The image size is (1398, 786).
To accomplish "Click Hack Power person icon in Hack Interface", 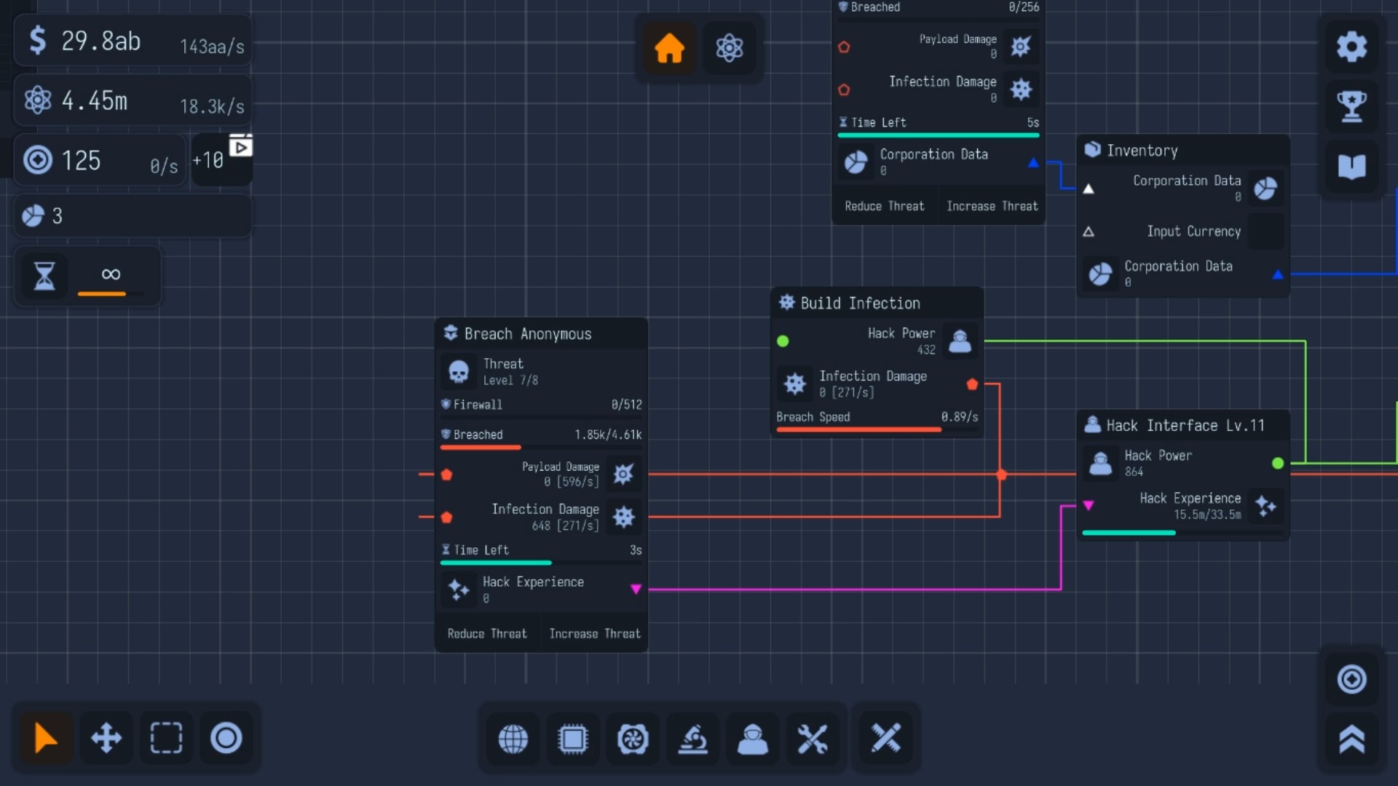I will point(1100,464).
